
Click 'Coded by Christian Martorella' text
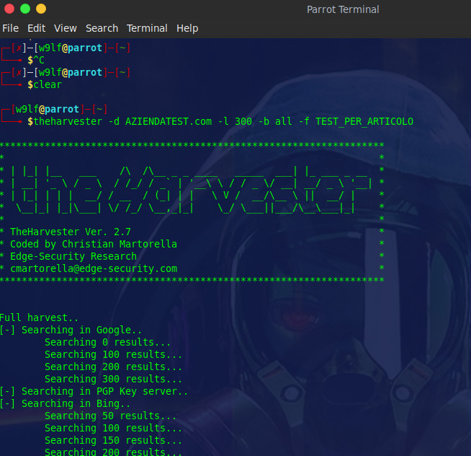(x=94, y=244)
